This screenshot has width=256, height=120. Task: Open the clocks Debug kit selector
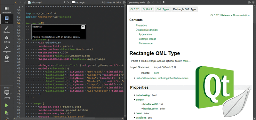[x=7, y=93]
